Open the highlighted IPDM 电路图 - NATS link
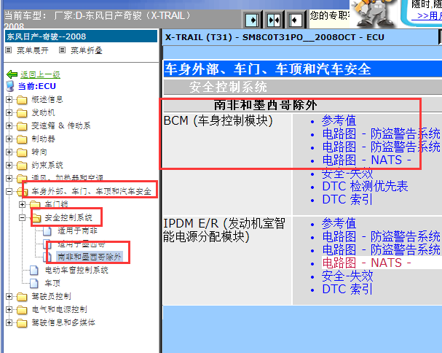 point(366,263)
